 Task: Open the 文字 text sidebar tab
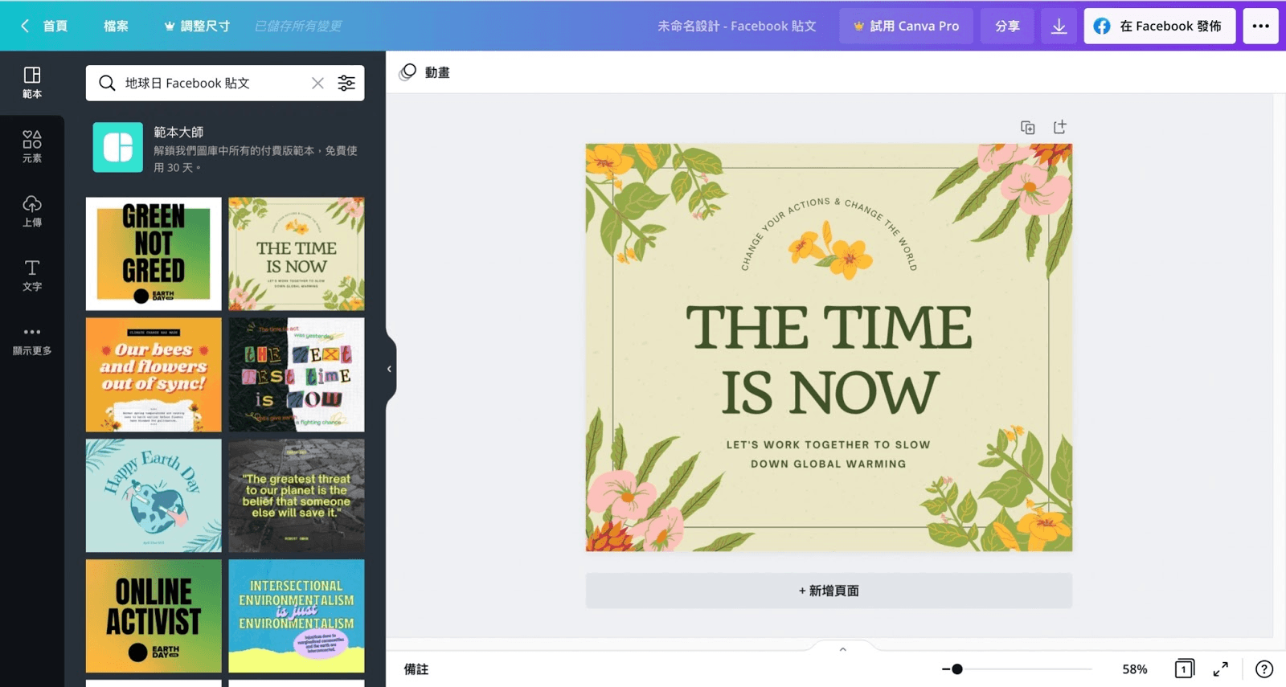click(32, 275)
